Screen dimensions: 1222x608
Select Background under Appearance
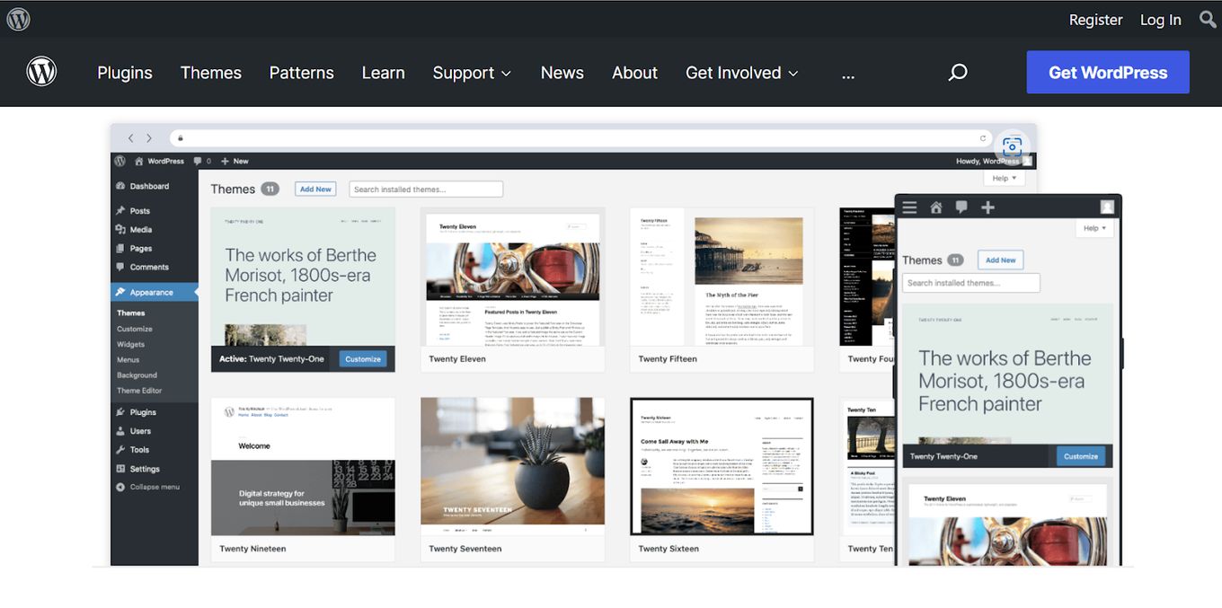click(x=137, y=375)
